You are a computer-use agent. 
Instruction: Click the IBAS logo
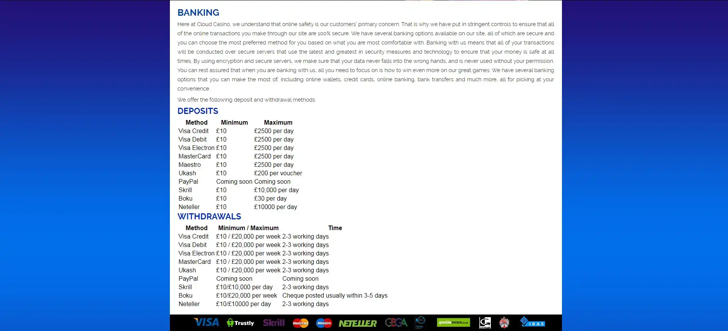[532, 322]
